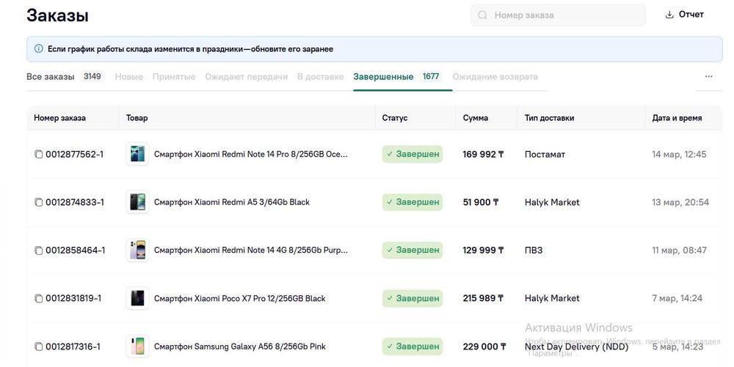Viewport: 734px width, 367px height.
Task: Click Завершен status badge for order 0012858464-1
Action: tap(413, 251)
